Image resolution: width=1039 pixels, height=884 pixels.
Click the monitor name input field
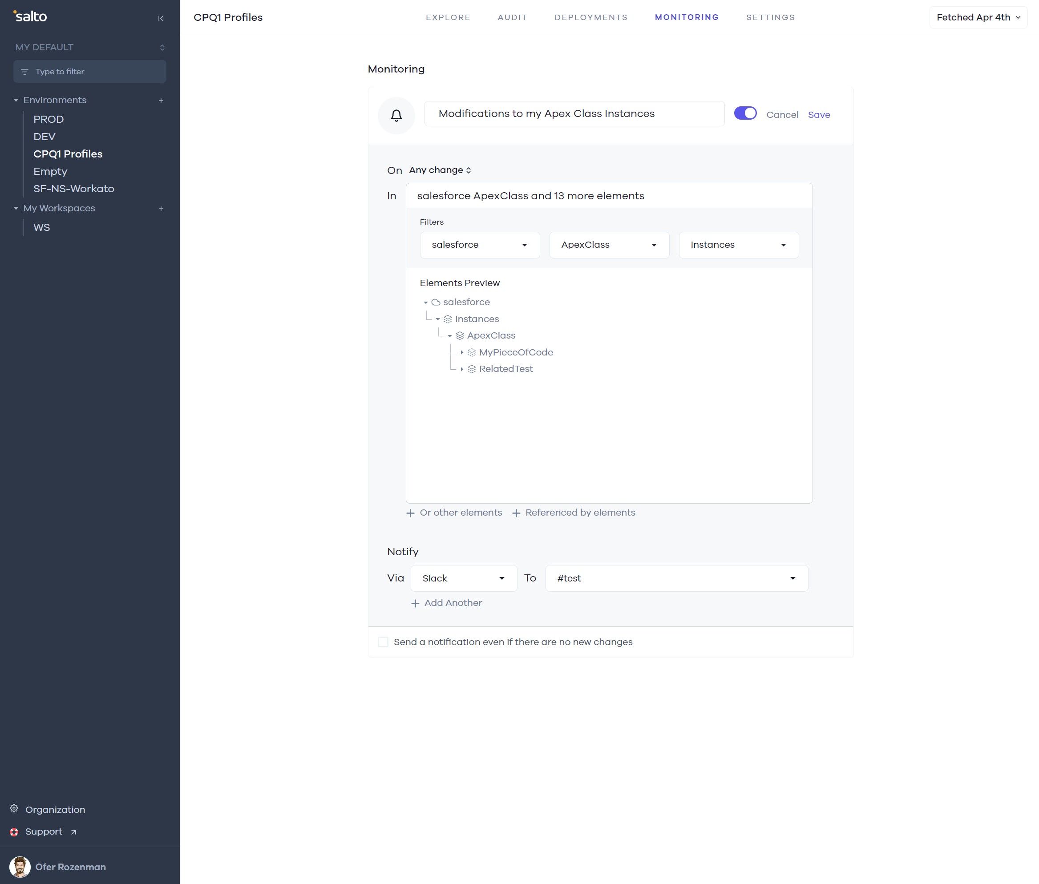point(574,114)
